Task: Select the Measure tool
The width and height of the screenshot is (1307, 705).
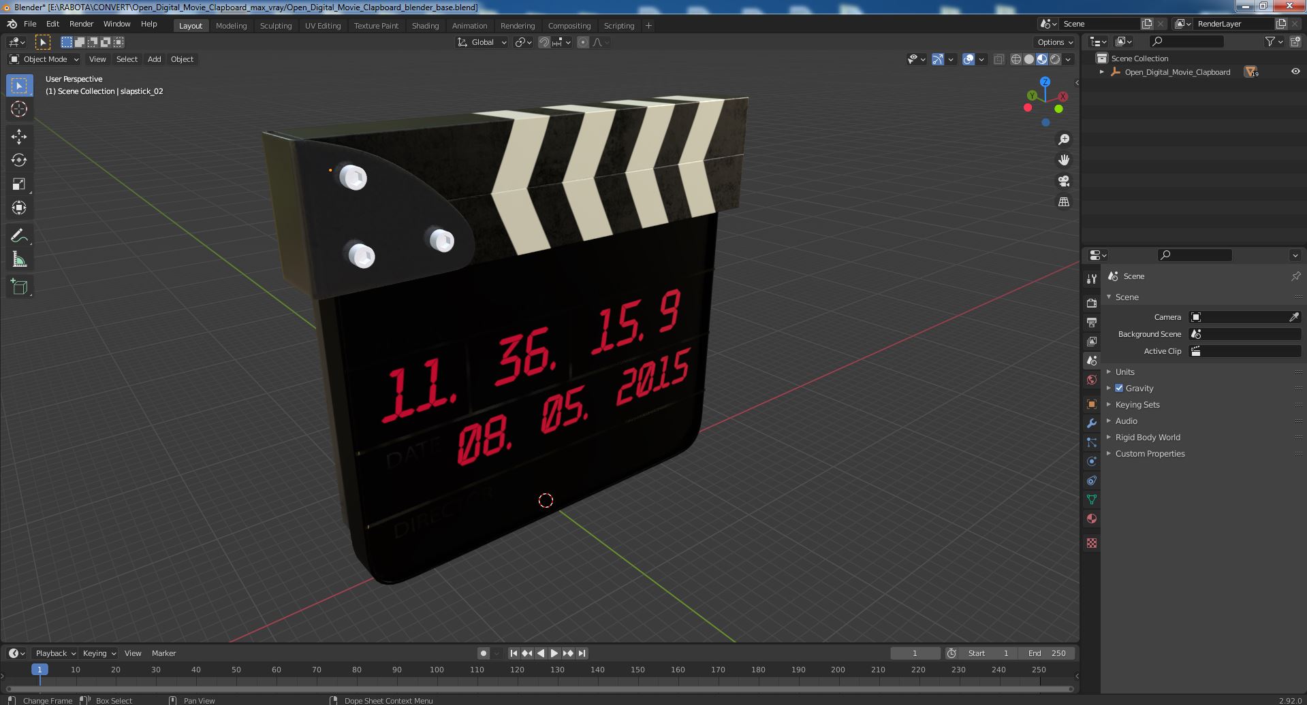Action: coord(19,260)
